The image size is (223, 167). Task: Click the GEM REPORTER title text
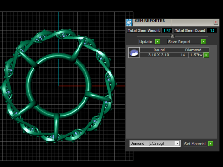coord(150,21)
